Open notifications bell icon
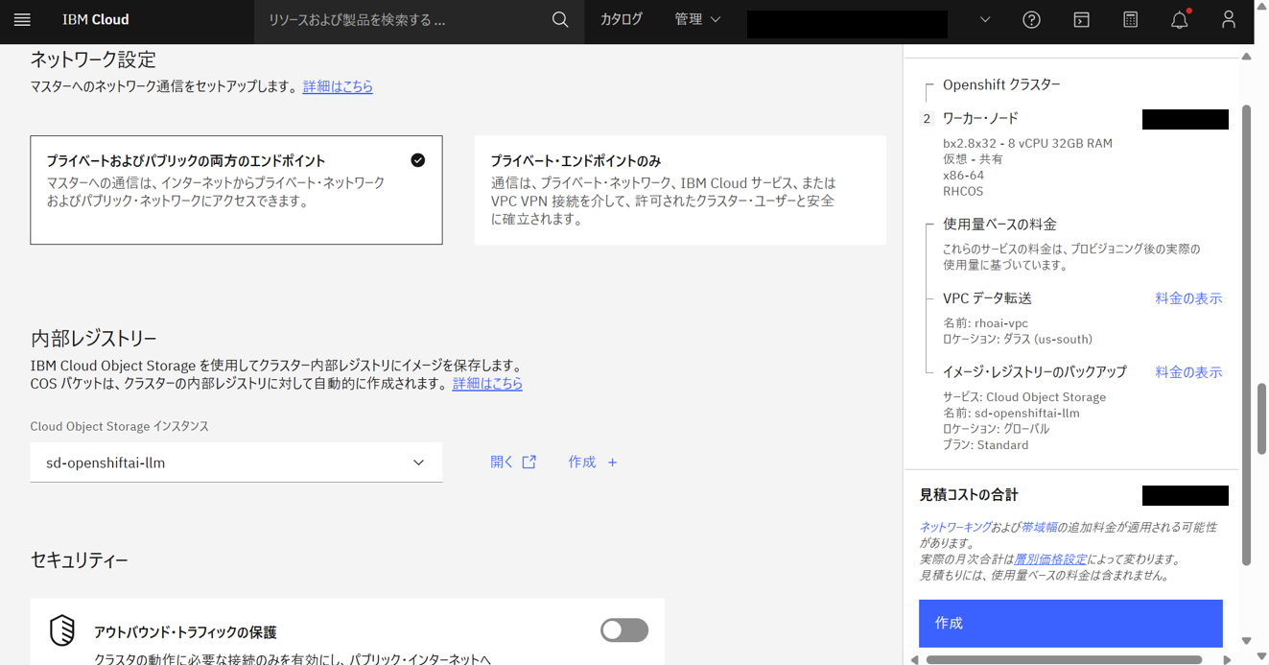The image size is (1269, 665). [x=1180, y=19]
